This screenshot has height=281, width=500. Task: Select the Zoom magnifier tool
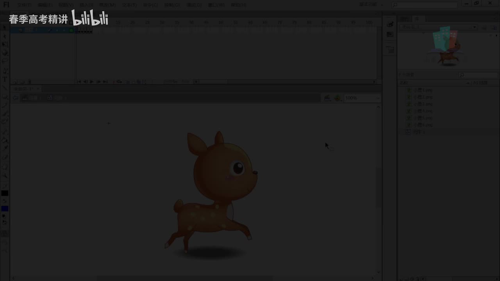(5, 176)
